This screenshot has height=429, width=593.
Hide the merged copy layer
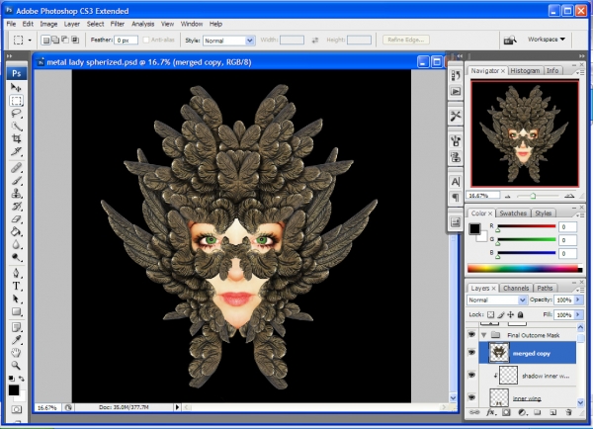click(471, 353)
